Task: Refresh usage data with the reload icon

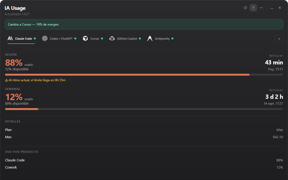Action: [x=245, y=8]
